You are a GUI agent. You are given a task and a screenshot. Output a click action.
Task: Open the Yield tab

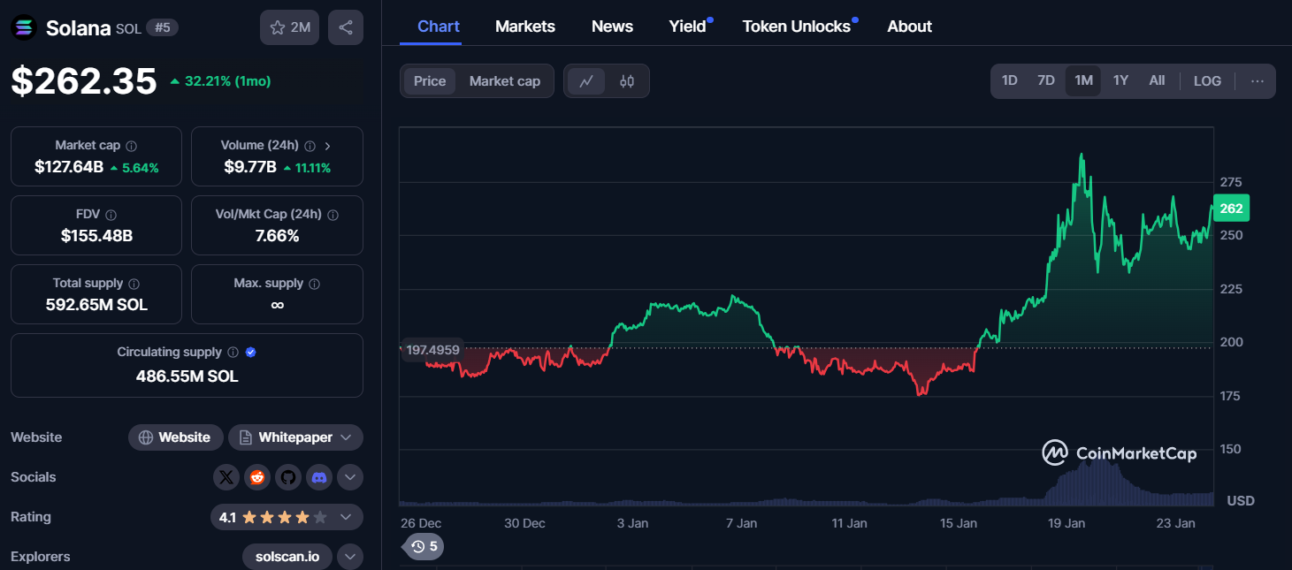point(688,27)
